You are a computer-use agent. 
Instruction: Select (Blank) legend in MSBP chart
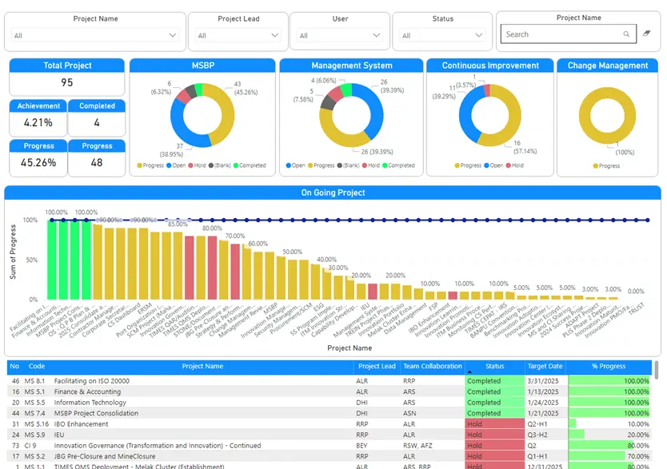tap(219, 165)
